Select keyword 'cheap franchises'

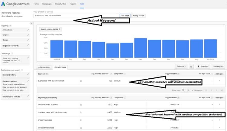pyautogui.click(x=45, y=120)
